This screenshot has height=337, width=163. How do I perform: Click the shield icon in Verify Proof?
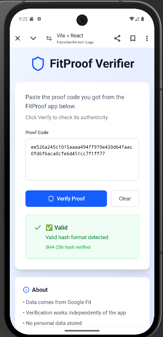[51, 199]
